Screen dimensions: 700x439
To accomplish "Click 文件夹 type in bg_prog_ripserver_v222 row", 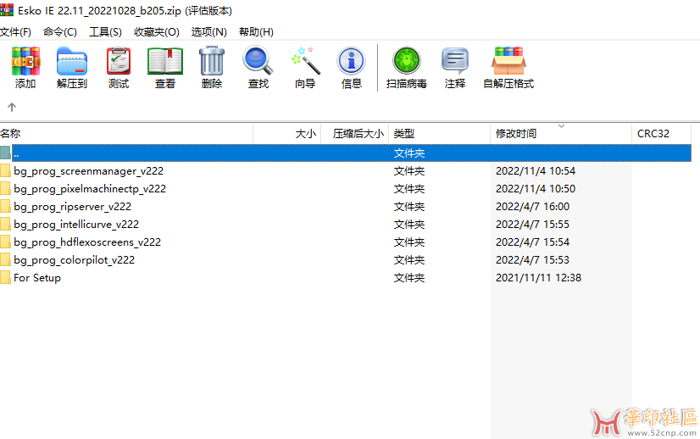I will (409, 207).
